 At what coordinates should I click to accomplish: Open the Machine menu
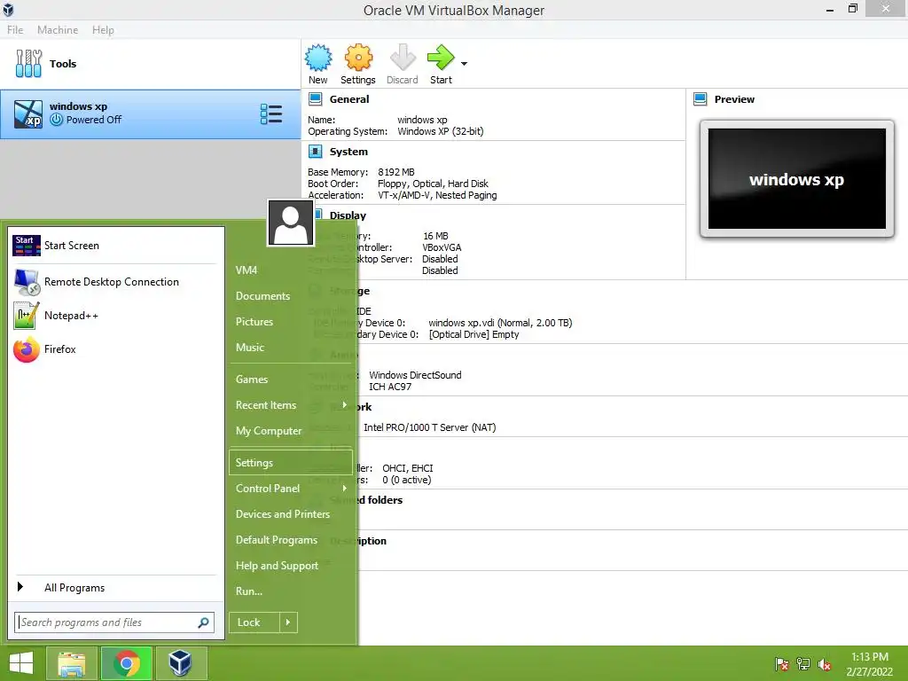tap(58, 29)
